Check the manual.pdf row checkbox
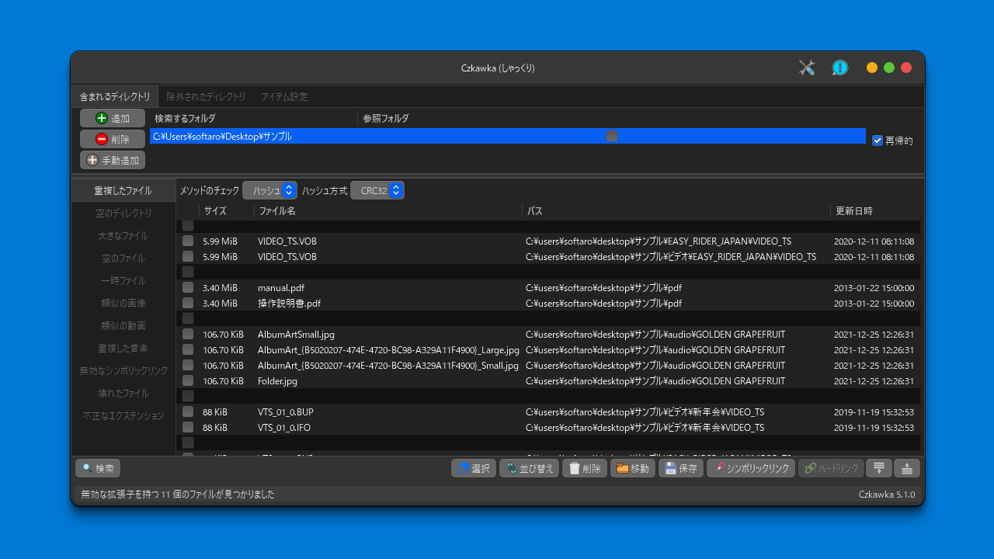994x559 pixels. click(188, 287)
